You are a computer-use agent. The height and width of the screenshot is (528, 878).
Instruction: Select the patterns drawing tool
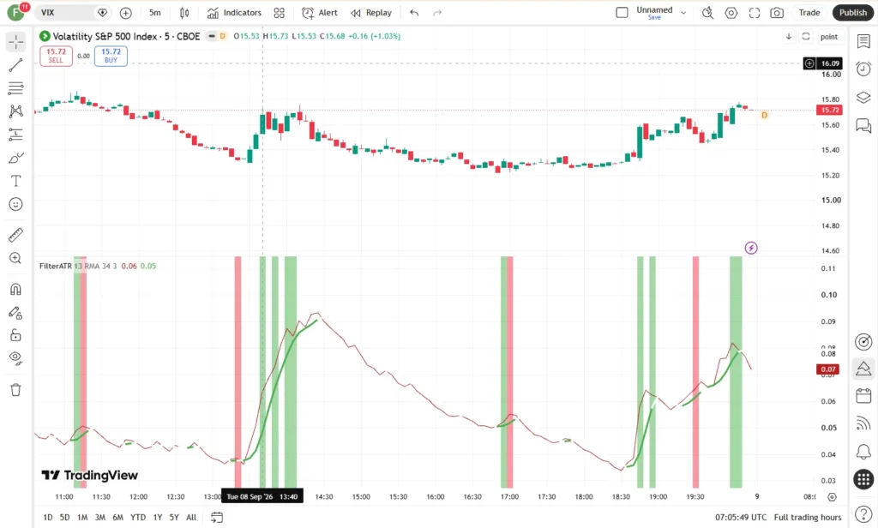pos(15,111)
